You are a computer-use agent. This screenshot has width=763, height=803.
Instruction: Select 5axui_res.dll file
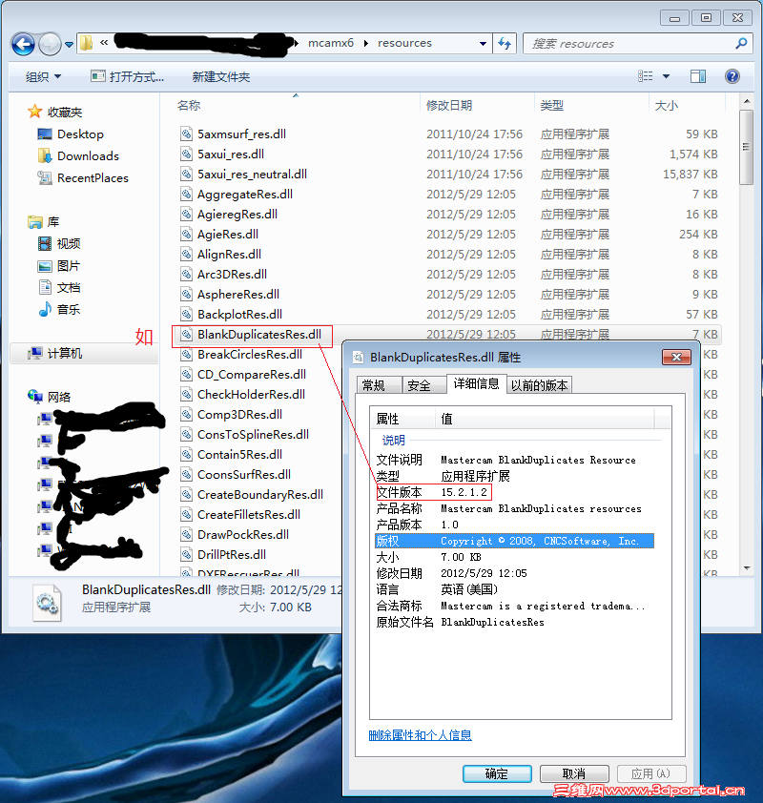(x=231, y=154)
